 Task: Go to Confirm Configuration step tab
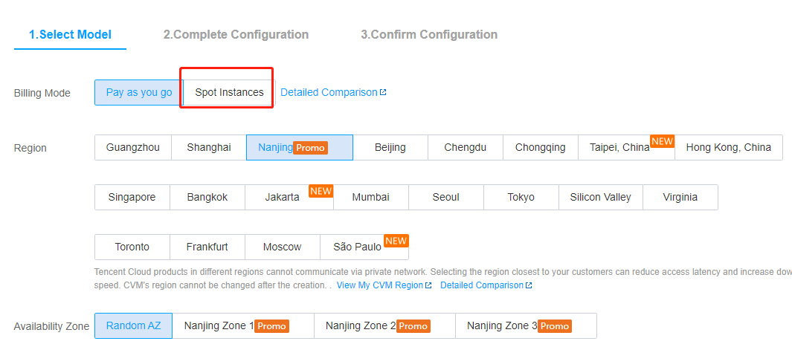click(x=429, y=35)
